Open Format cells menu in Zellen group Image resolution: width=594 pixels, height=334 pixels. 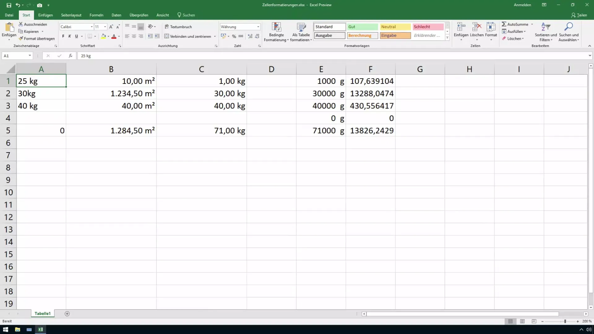(x=491, y=31)
